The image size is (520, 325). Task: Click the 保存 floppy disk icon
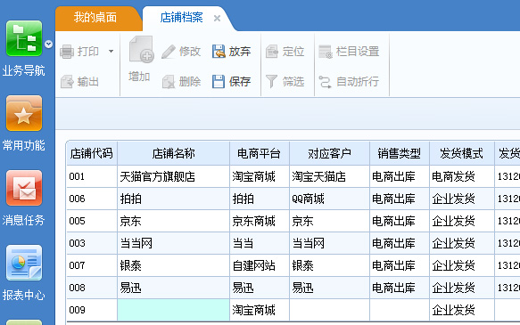tap(219, 81)
